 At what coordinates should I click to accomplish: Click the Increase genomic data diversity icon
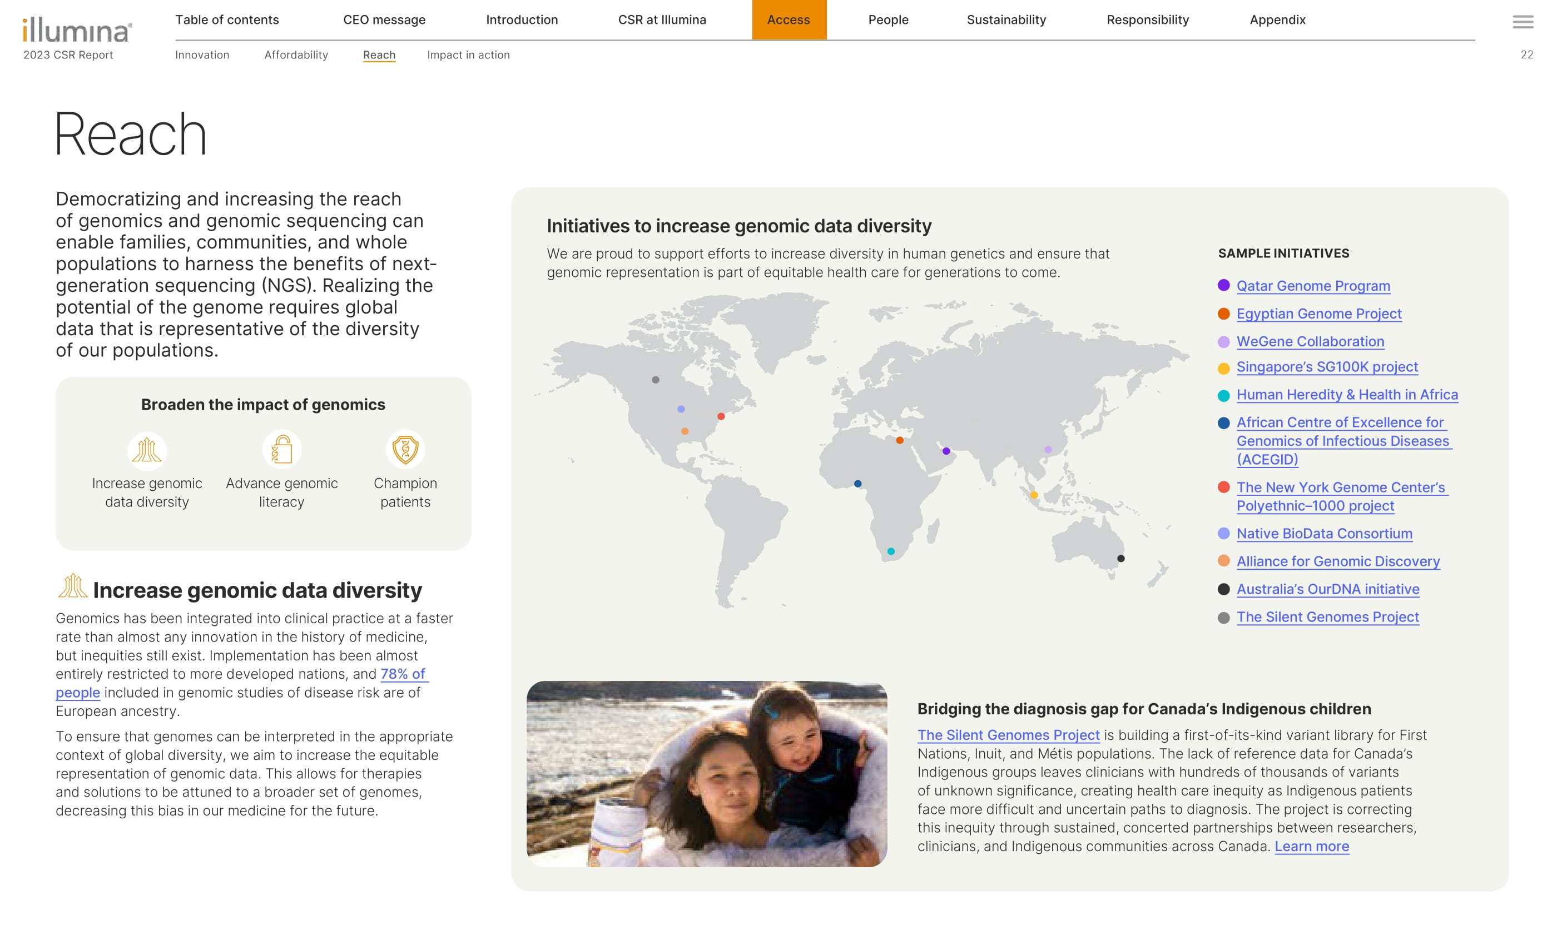click(147, 450)
